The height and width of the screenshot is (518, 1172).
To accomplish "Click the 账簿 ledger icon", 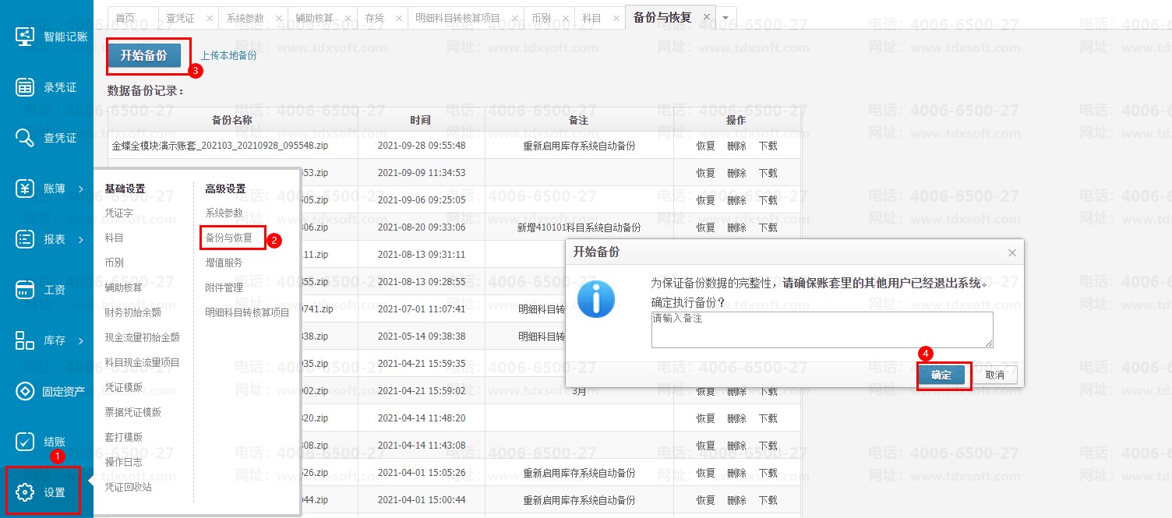I will (x=25, y=189).
